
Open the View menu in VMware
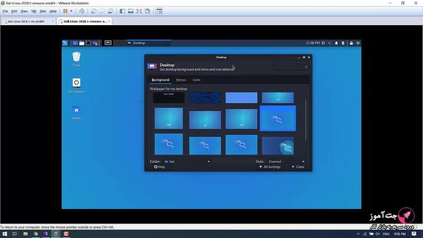click(24, 11)
